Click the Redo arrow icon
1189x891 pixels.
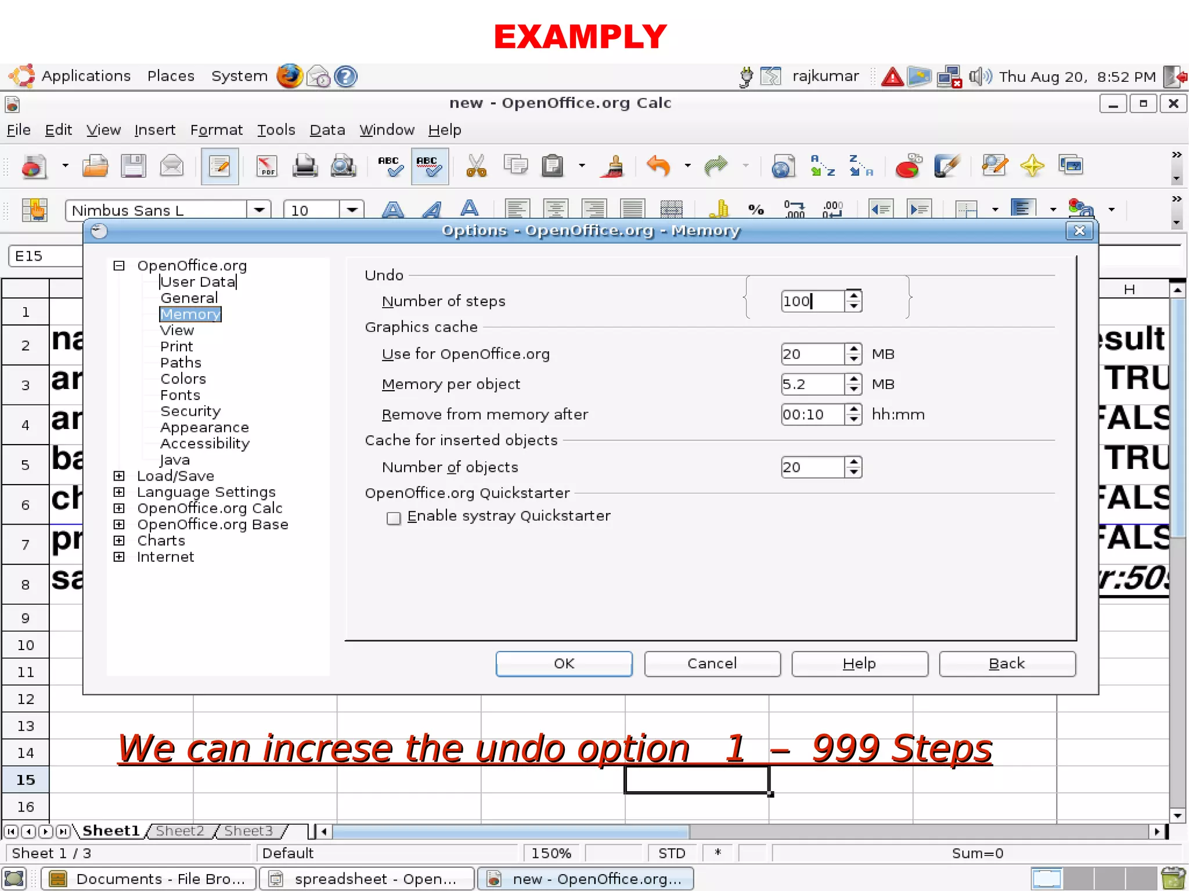(x=716, y=167)
